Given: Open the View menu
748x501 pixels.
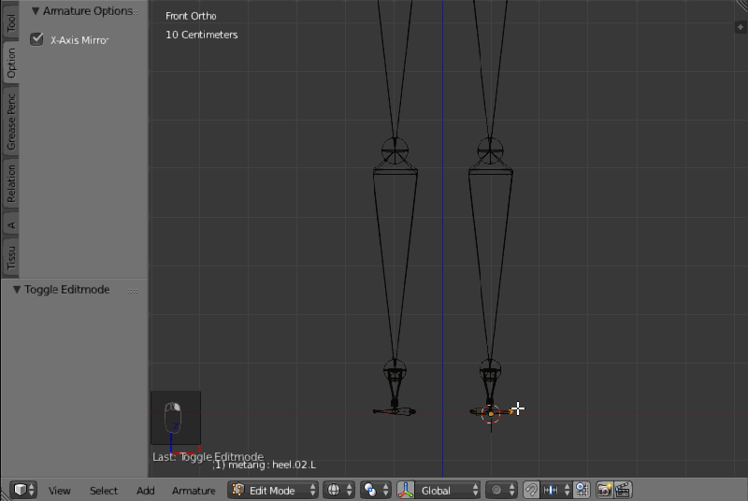Looking at the screenshot, I should pyautogui.click(x=60, y=491).
